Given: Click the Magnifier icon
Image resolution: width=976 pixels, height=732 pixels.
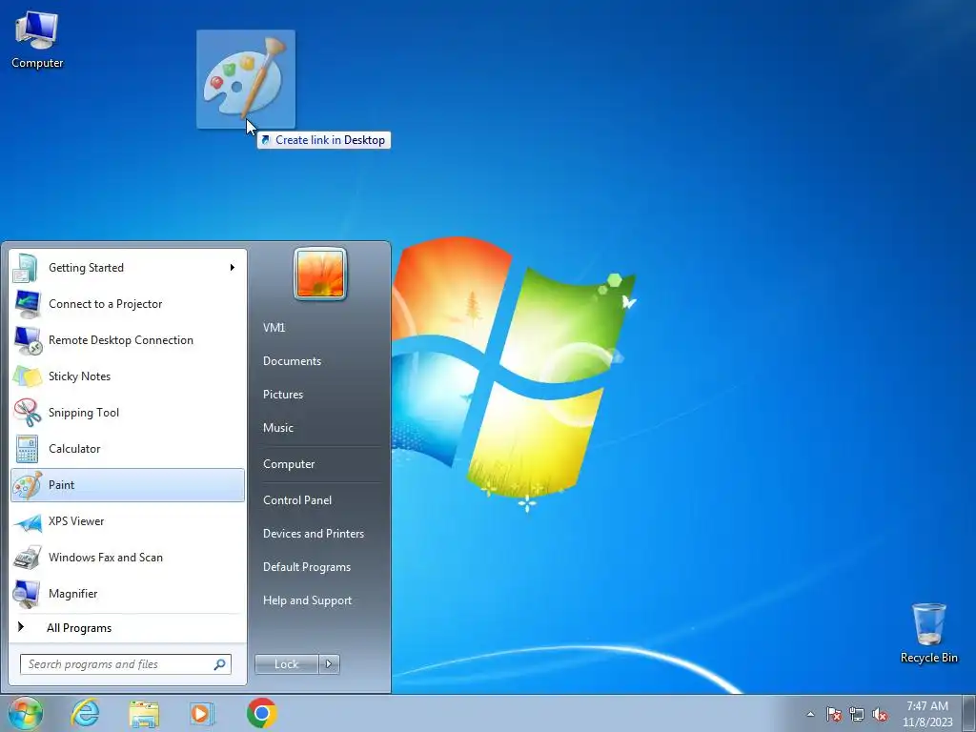Looking at the screenshot, I should point(27,594).
